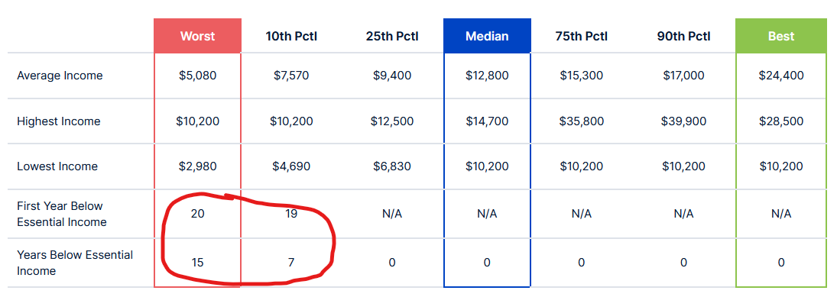This screenshot has height=297, width=837.
Task: Click the 90th Pctl column header
Action: point(684,36)
